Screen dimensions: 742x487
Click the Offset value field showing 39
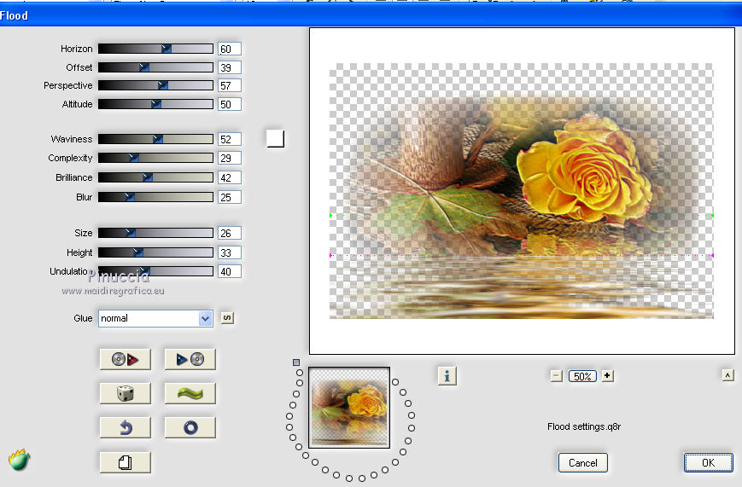(230, 67)
